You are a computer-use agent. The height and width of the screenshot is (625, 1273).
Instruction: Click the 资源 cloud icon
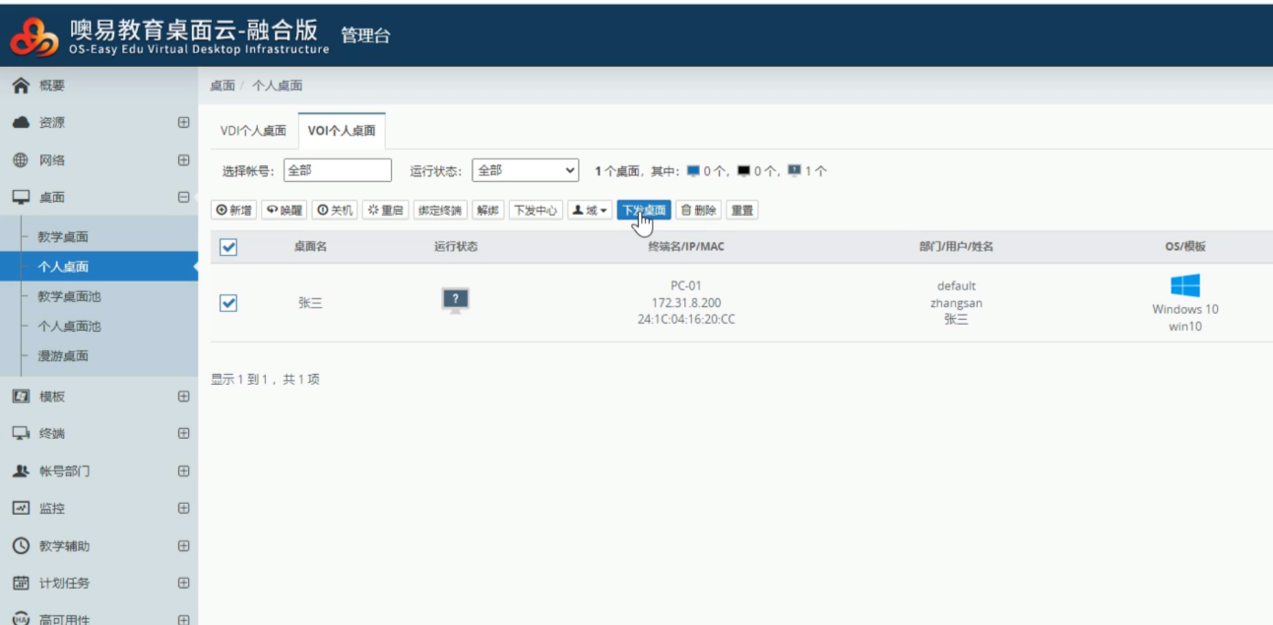[x=20, y=123]
